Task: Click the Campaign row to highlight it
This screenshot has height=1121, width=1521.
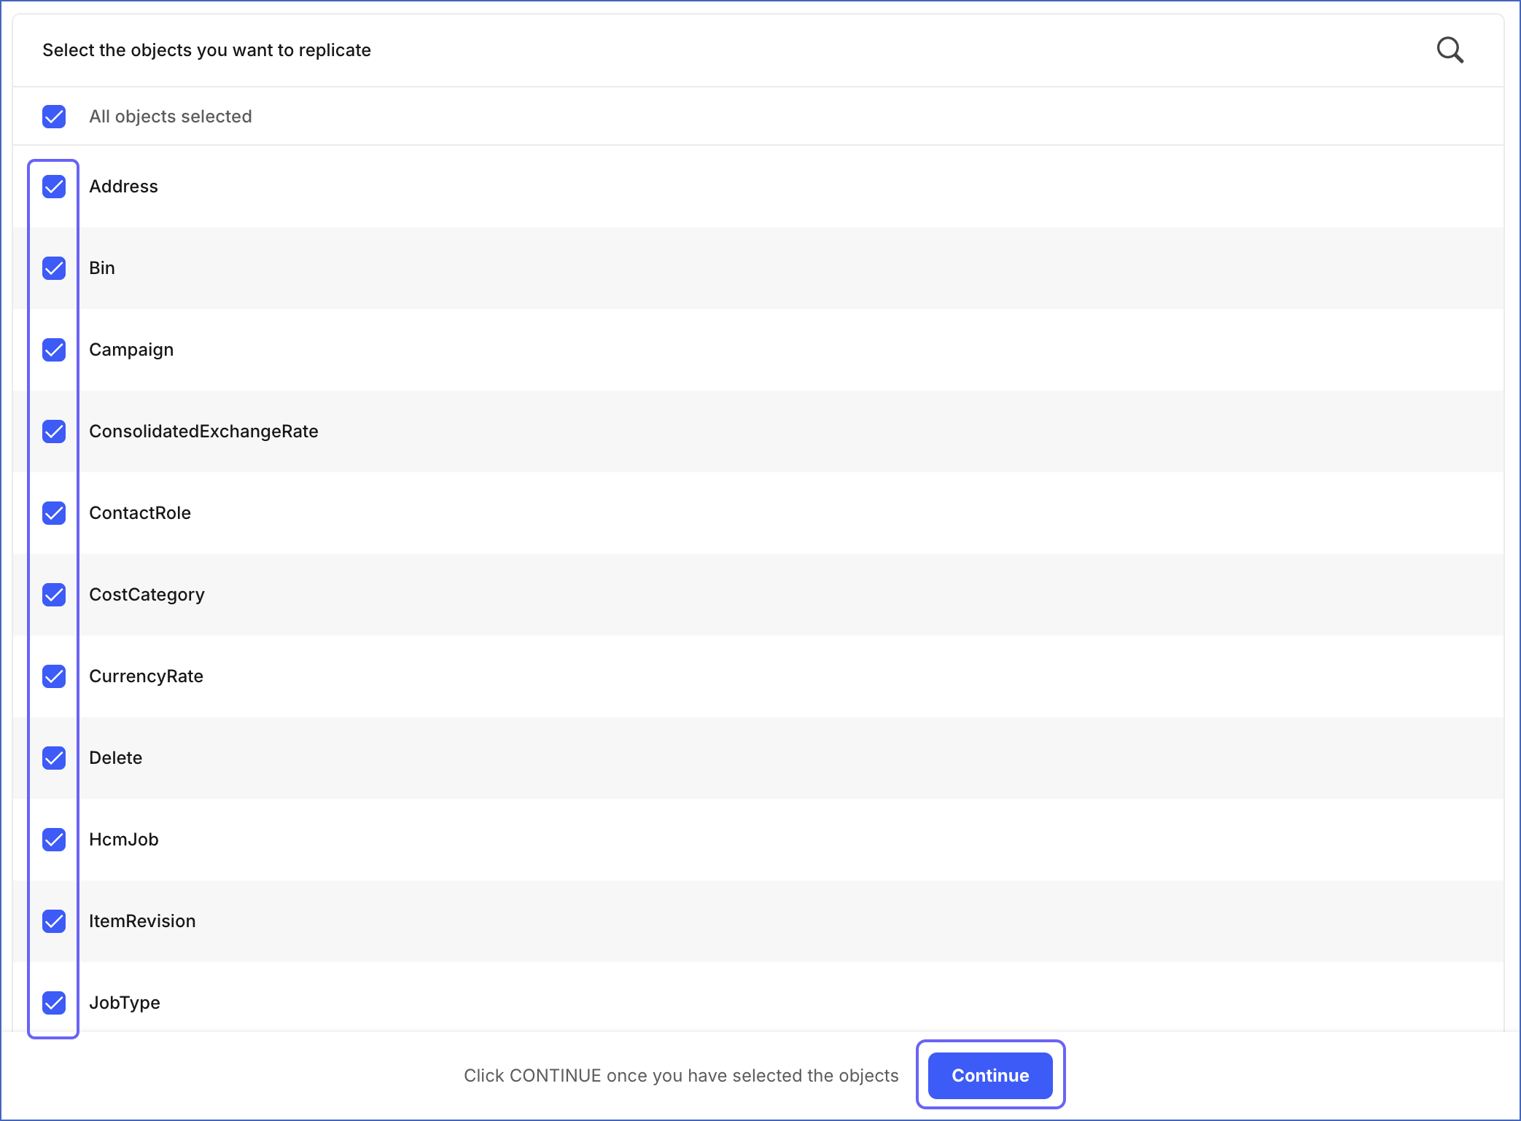Action: pos(132,350)
